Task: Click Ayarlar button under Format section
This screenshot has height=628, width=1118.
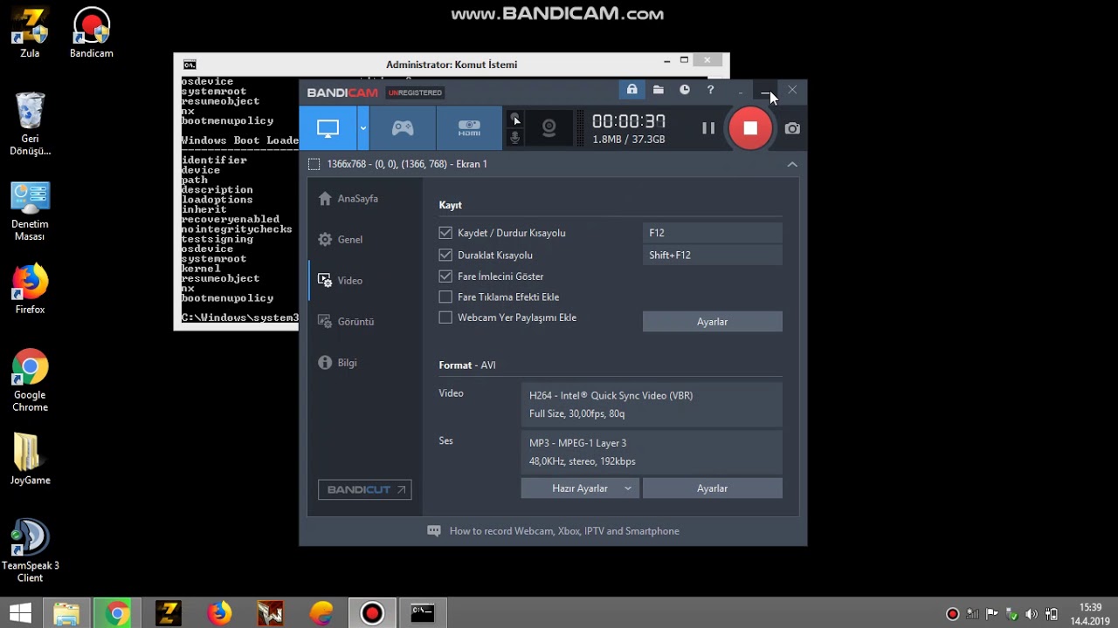Action: click(x=713, y=488)
